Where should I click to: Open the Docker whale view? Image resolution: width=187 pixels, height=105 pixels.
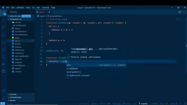point(4,64)
